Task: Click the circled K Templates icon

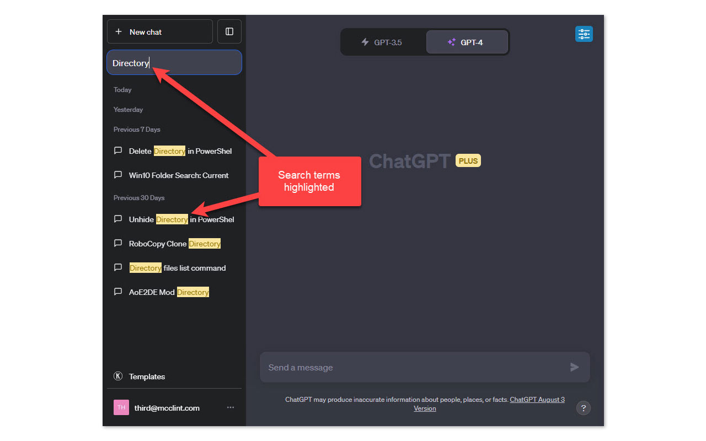Action: pos(117,377)
